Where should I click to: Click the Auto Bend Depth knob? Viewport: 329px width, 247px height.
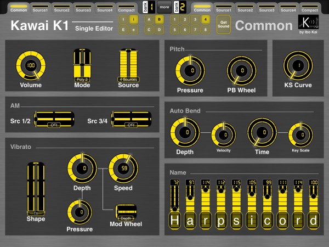185,132
